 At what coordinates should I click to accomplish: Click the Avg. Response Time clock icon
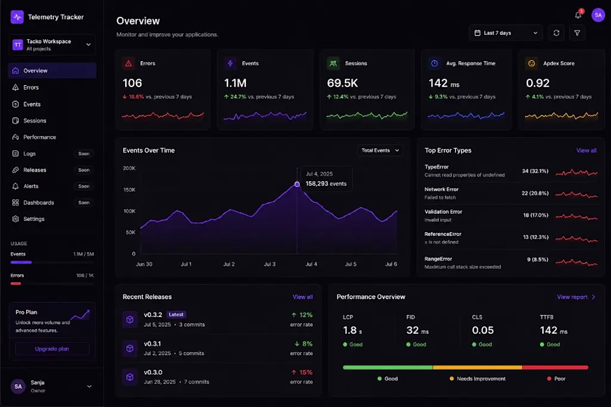coord(434,63)
